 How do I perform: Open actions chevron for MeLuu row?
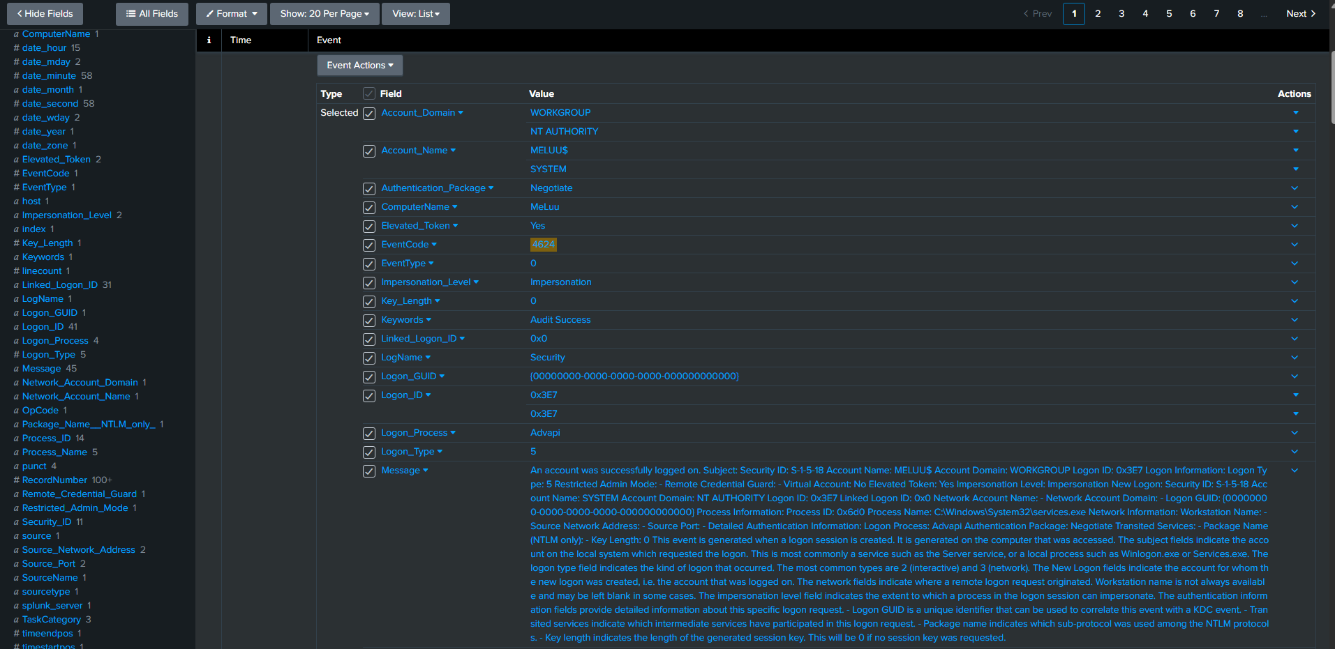[1295, 207]
